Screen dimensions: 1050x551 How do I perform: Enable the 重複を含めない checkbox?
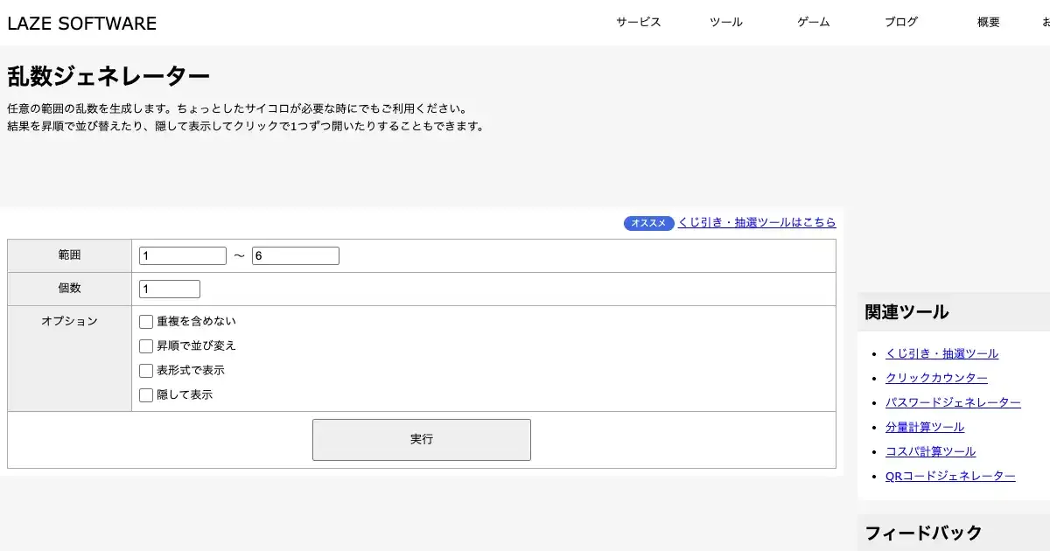point(146,322)
